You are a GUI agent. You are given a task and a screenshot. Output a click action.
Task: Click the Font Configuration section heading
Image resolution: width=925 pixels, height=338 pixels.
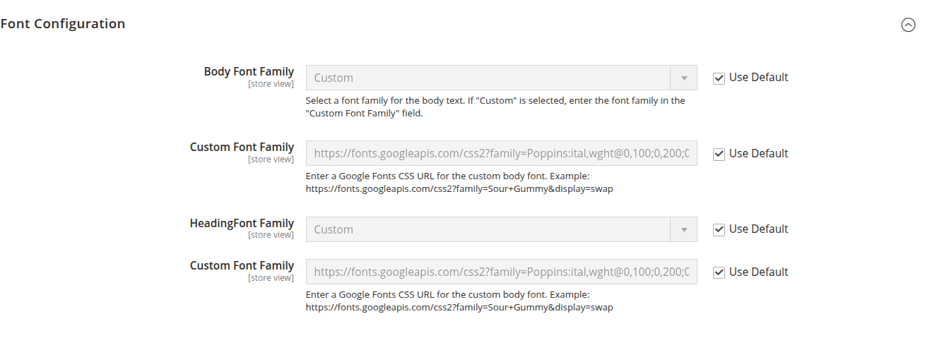(x=63, y=24)
